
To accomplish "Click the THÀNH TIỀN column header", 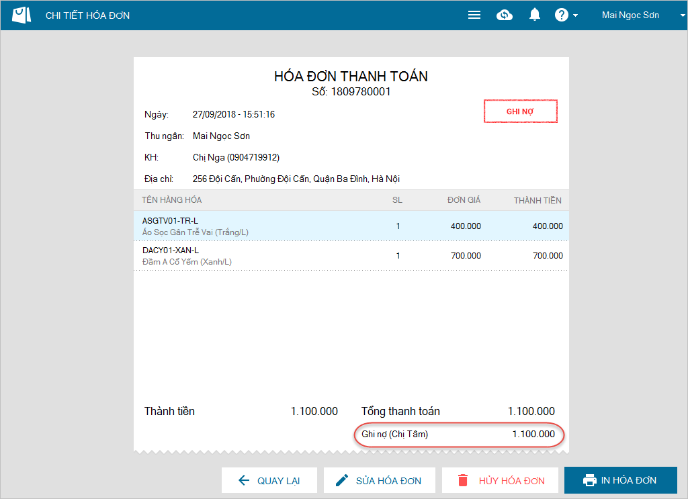I will [x=537, y=200].
